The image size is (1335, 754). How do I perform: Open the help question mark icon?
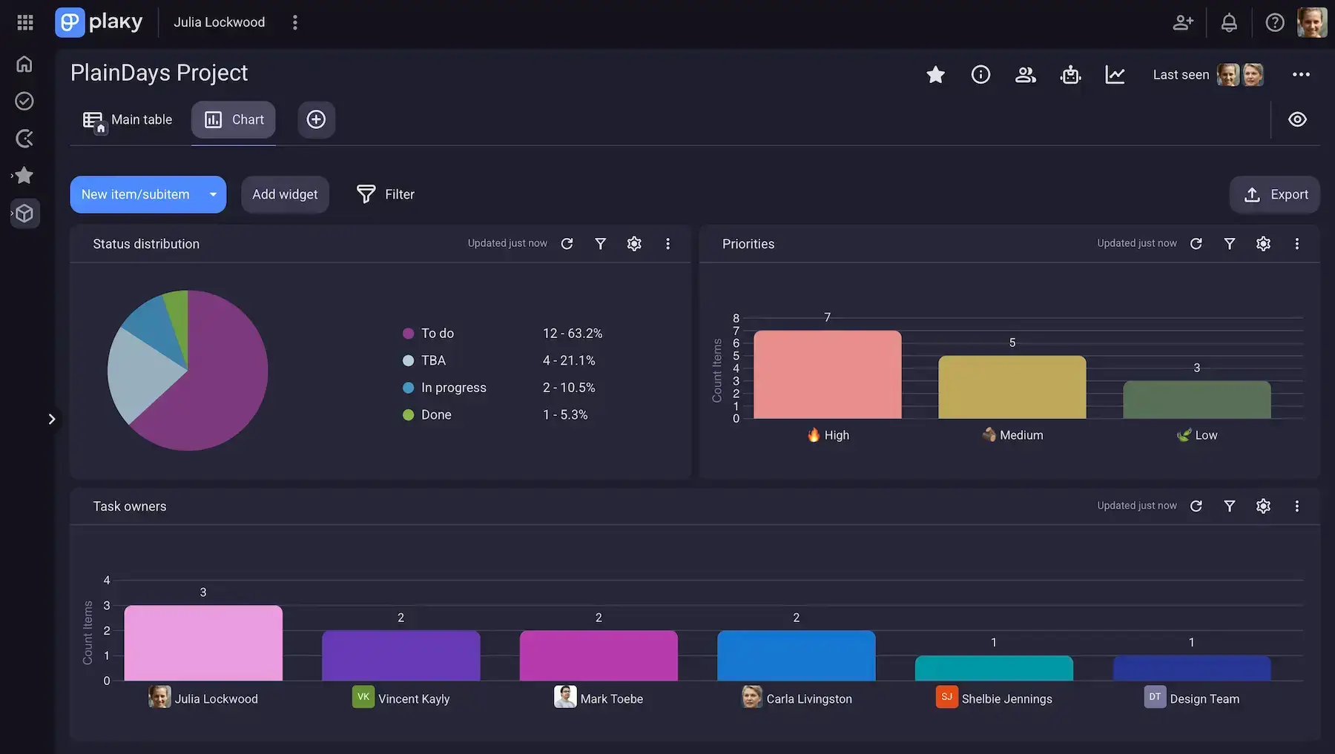coord(1275,22)
